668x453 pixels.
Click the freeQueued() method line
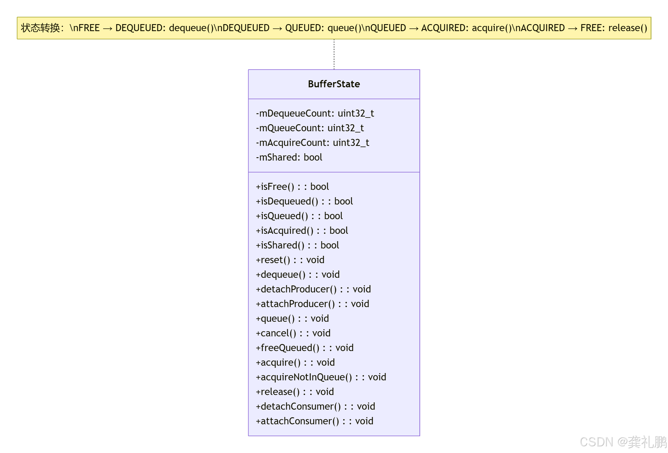point(304,348)
